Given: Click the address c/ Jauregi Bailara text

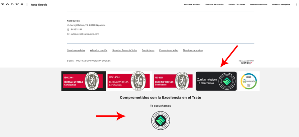Looking at the screenshot, I should [x=86, y=25].
